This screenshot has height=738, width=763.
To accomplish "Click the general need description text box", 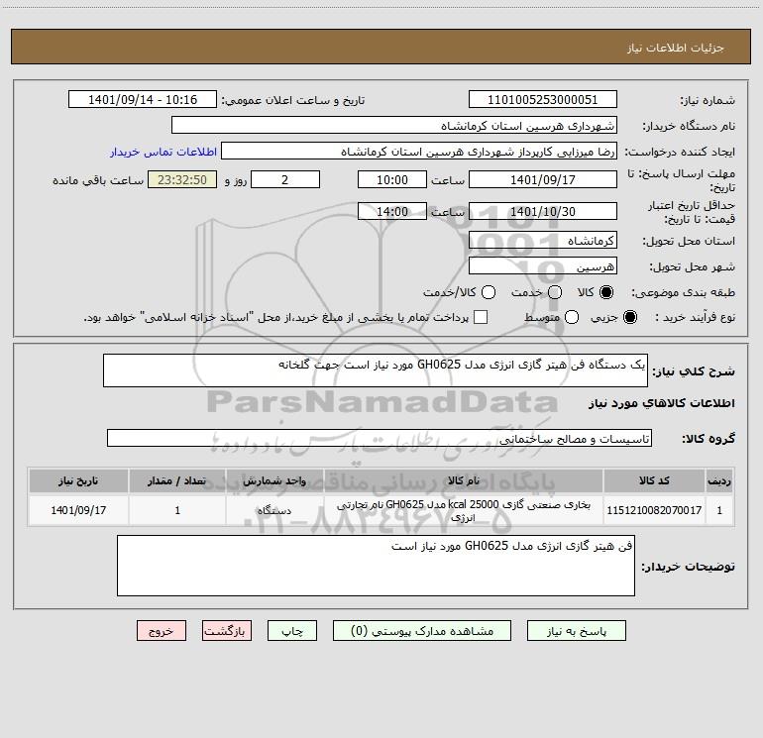I will 376,370.
